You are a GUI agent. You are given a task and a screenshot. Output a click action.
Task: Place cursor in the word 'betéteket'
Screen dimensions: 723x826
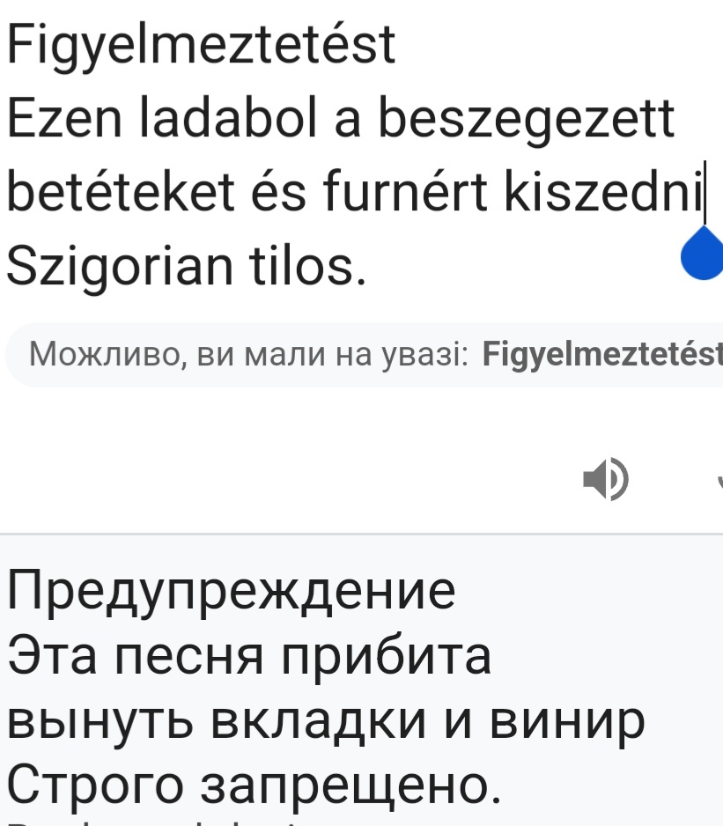pyautogui.click(x=121, y=191)
